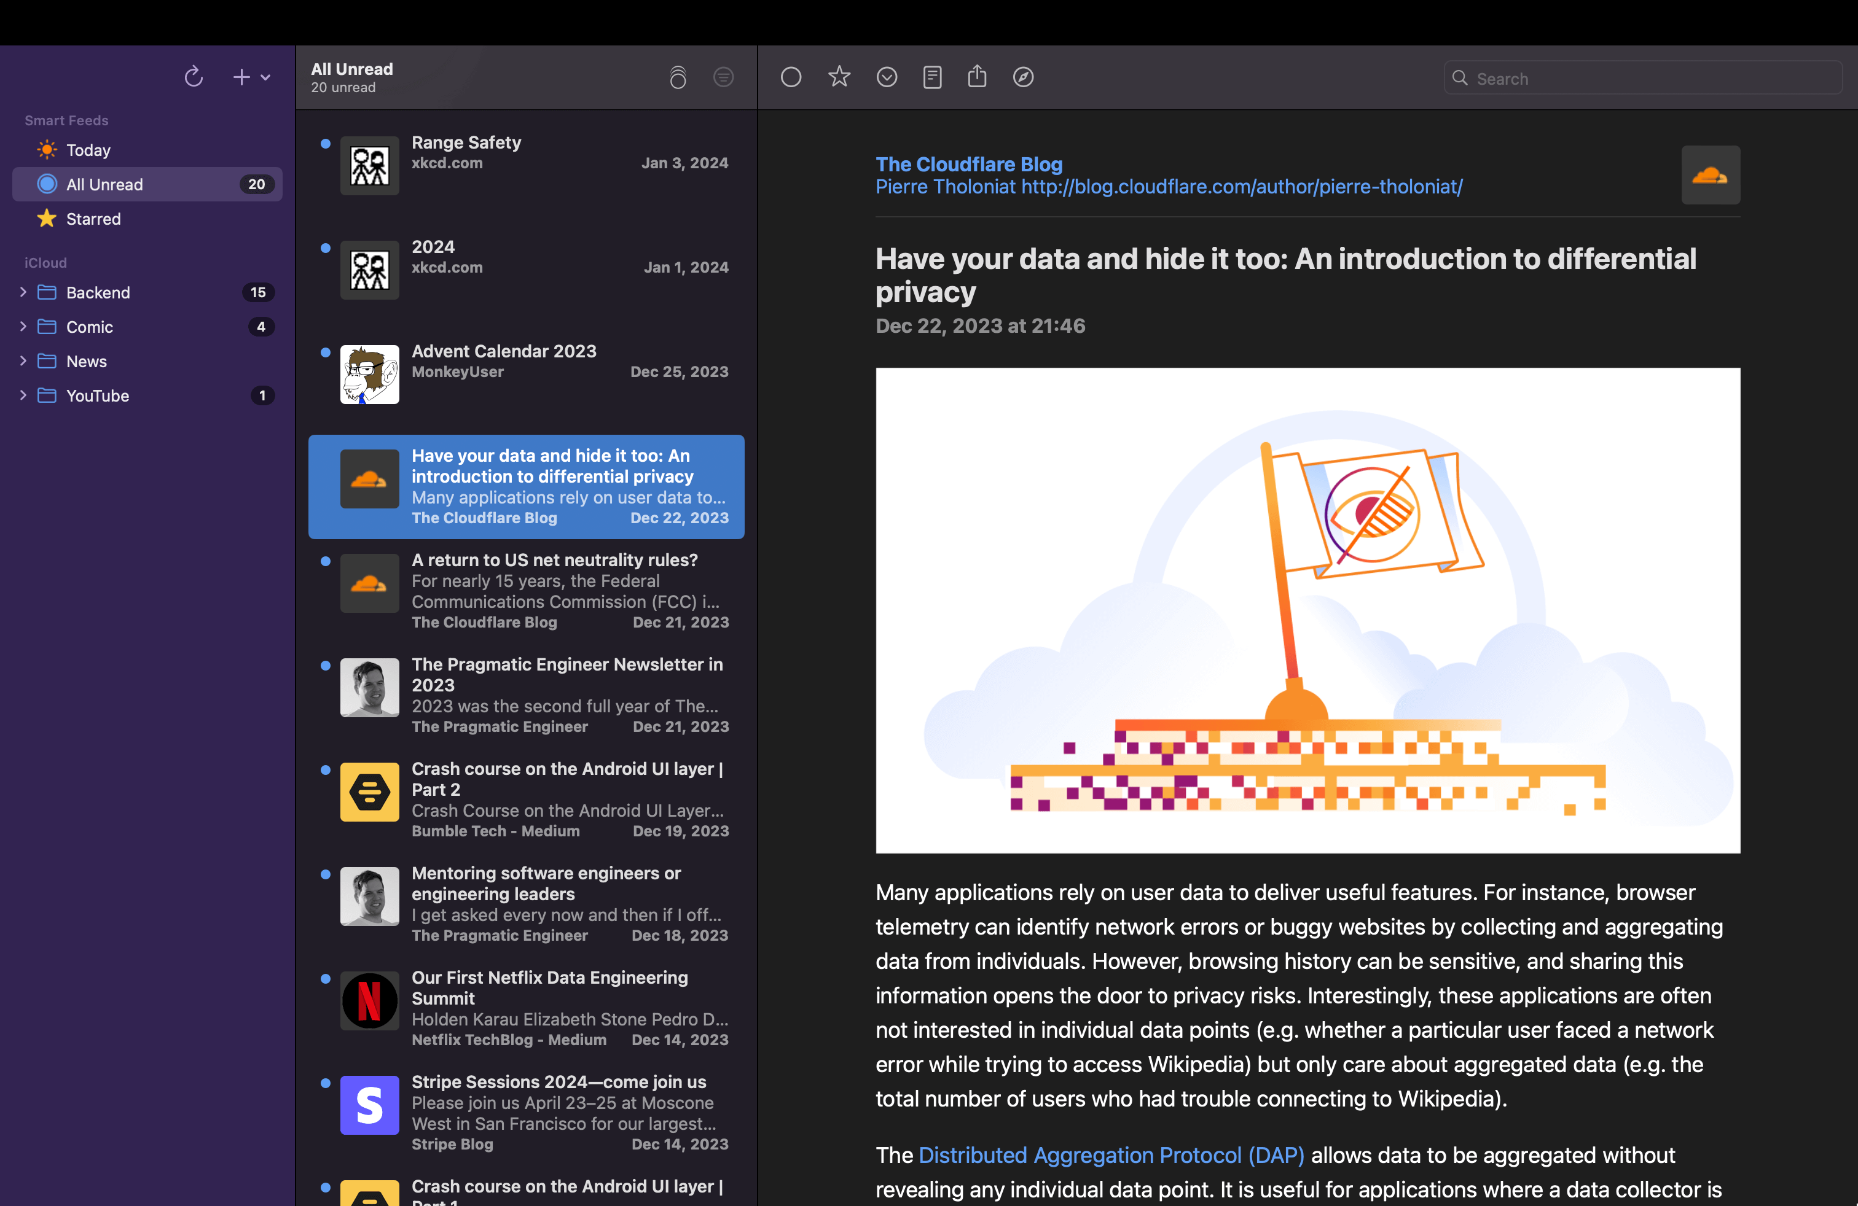Refresh all feeds with the reload icon
Viewport: 1858px width, 1206px height.
(x=194, y=76)
